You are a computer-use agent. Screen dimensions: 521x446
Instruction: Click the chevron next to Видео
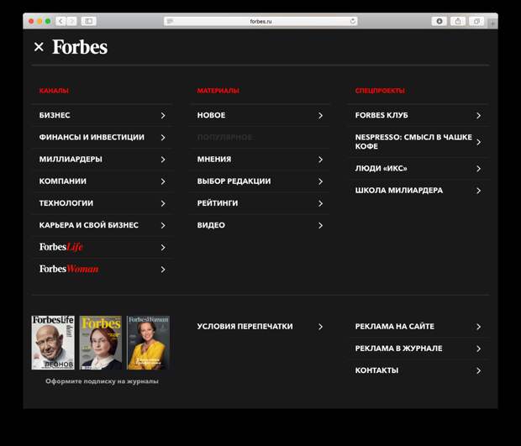320,225
